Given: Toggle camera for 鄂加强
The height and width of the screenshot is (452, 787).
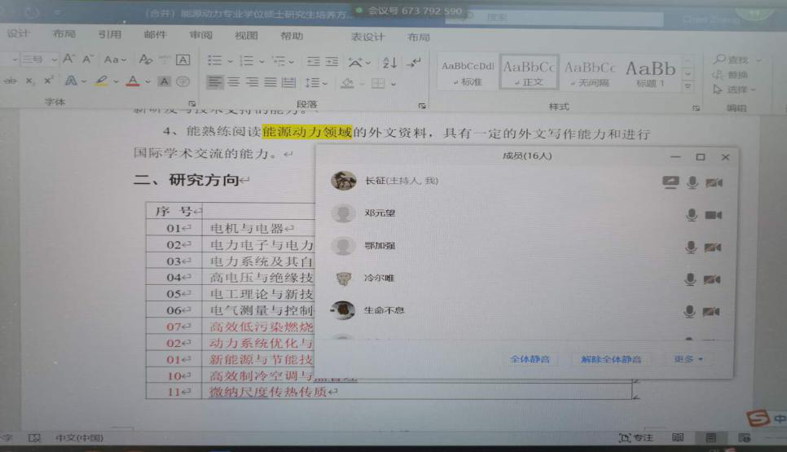Looking at the screenshot, I should 713,247.
